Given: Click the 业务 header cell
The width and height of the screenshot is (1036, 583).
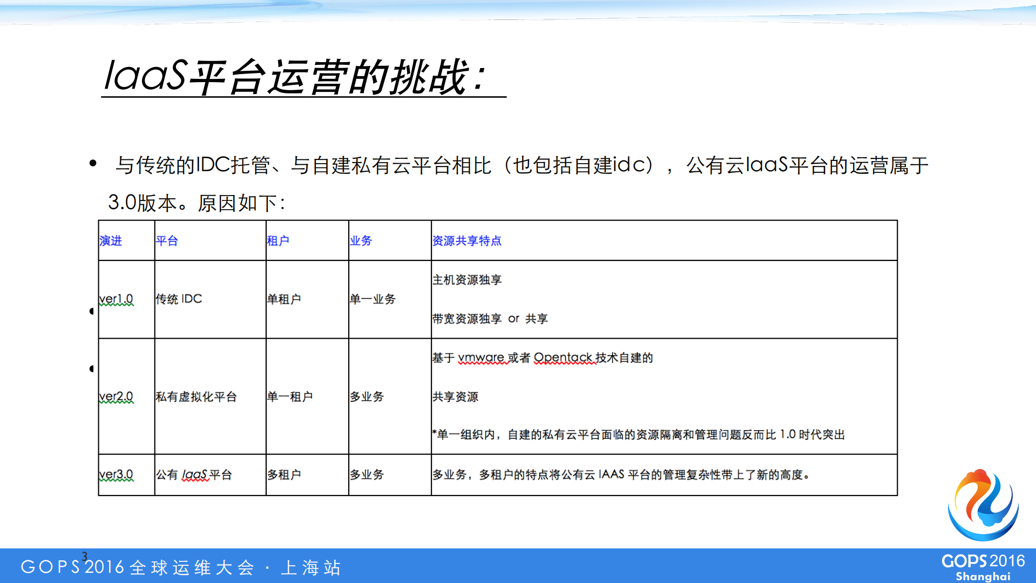Looking at the screenshot, I should pyautogui.click(x=361, y=241).
